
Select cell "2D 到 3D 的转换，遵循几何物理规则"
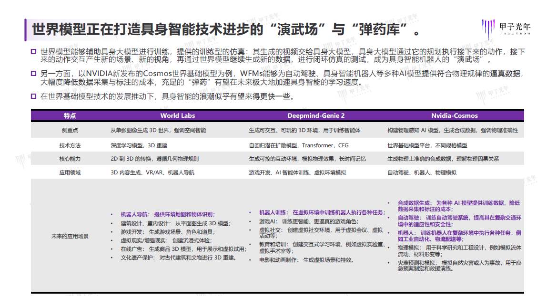pyautogui.click(x=154, y=159)
